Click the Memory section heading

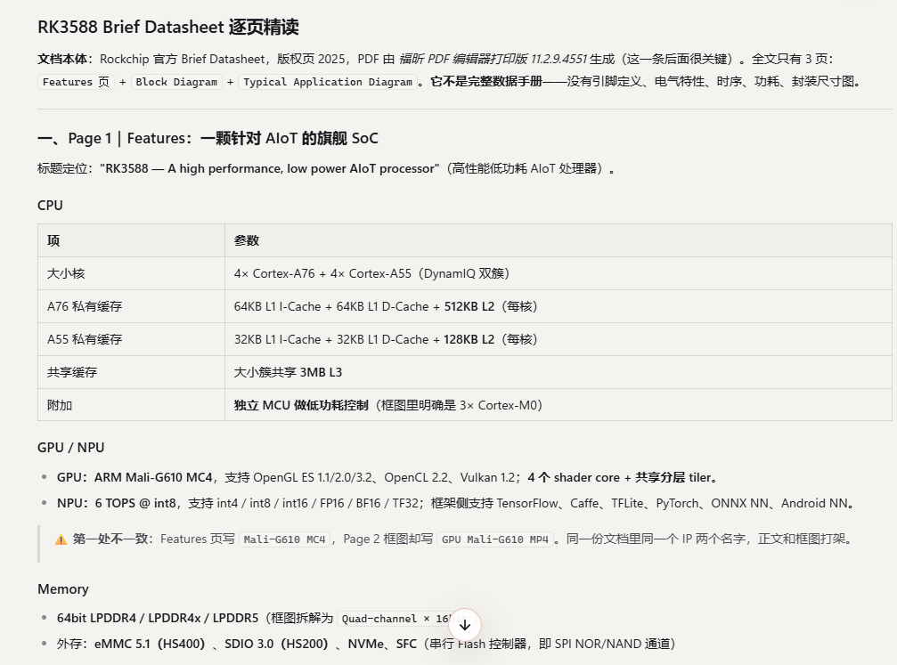click(x=63, y=589)
